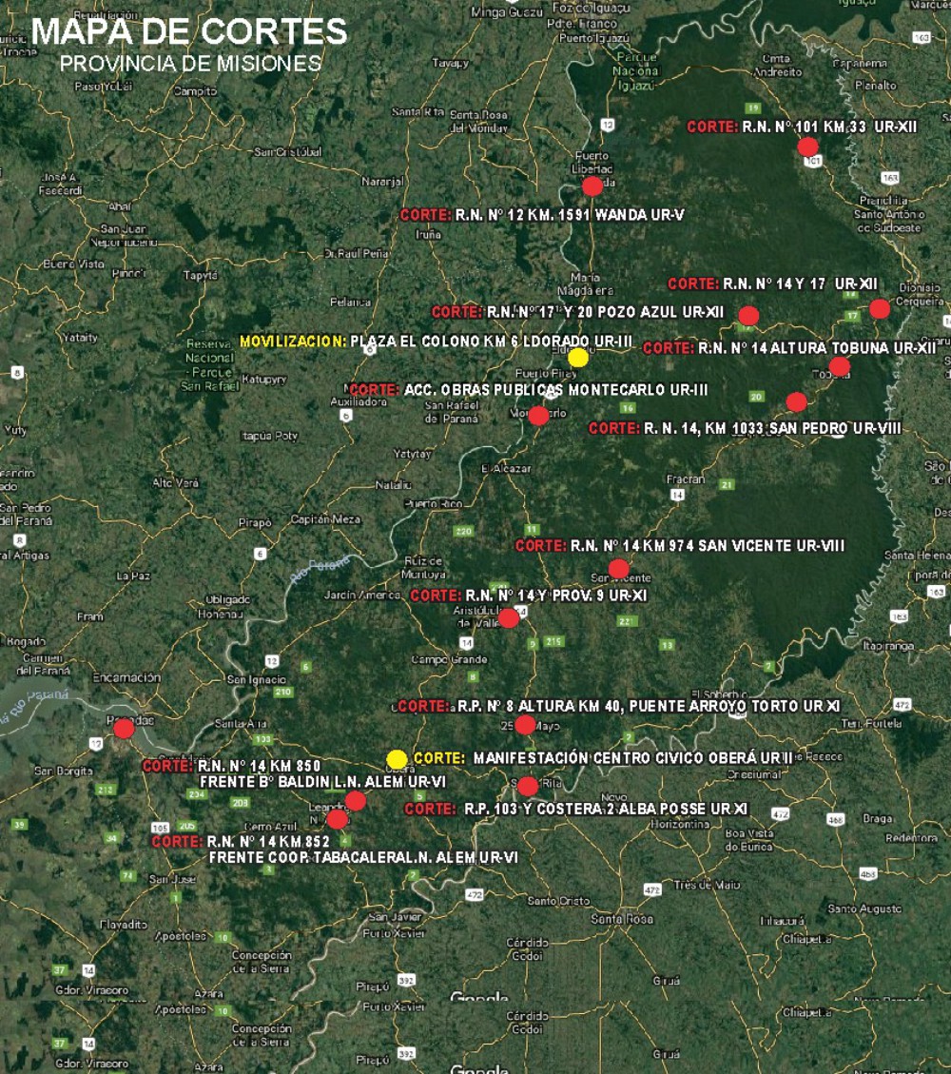Select the red marker near San Pedro

coord(796,401)
